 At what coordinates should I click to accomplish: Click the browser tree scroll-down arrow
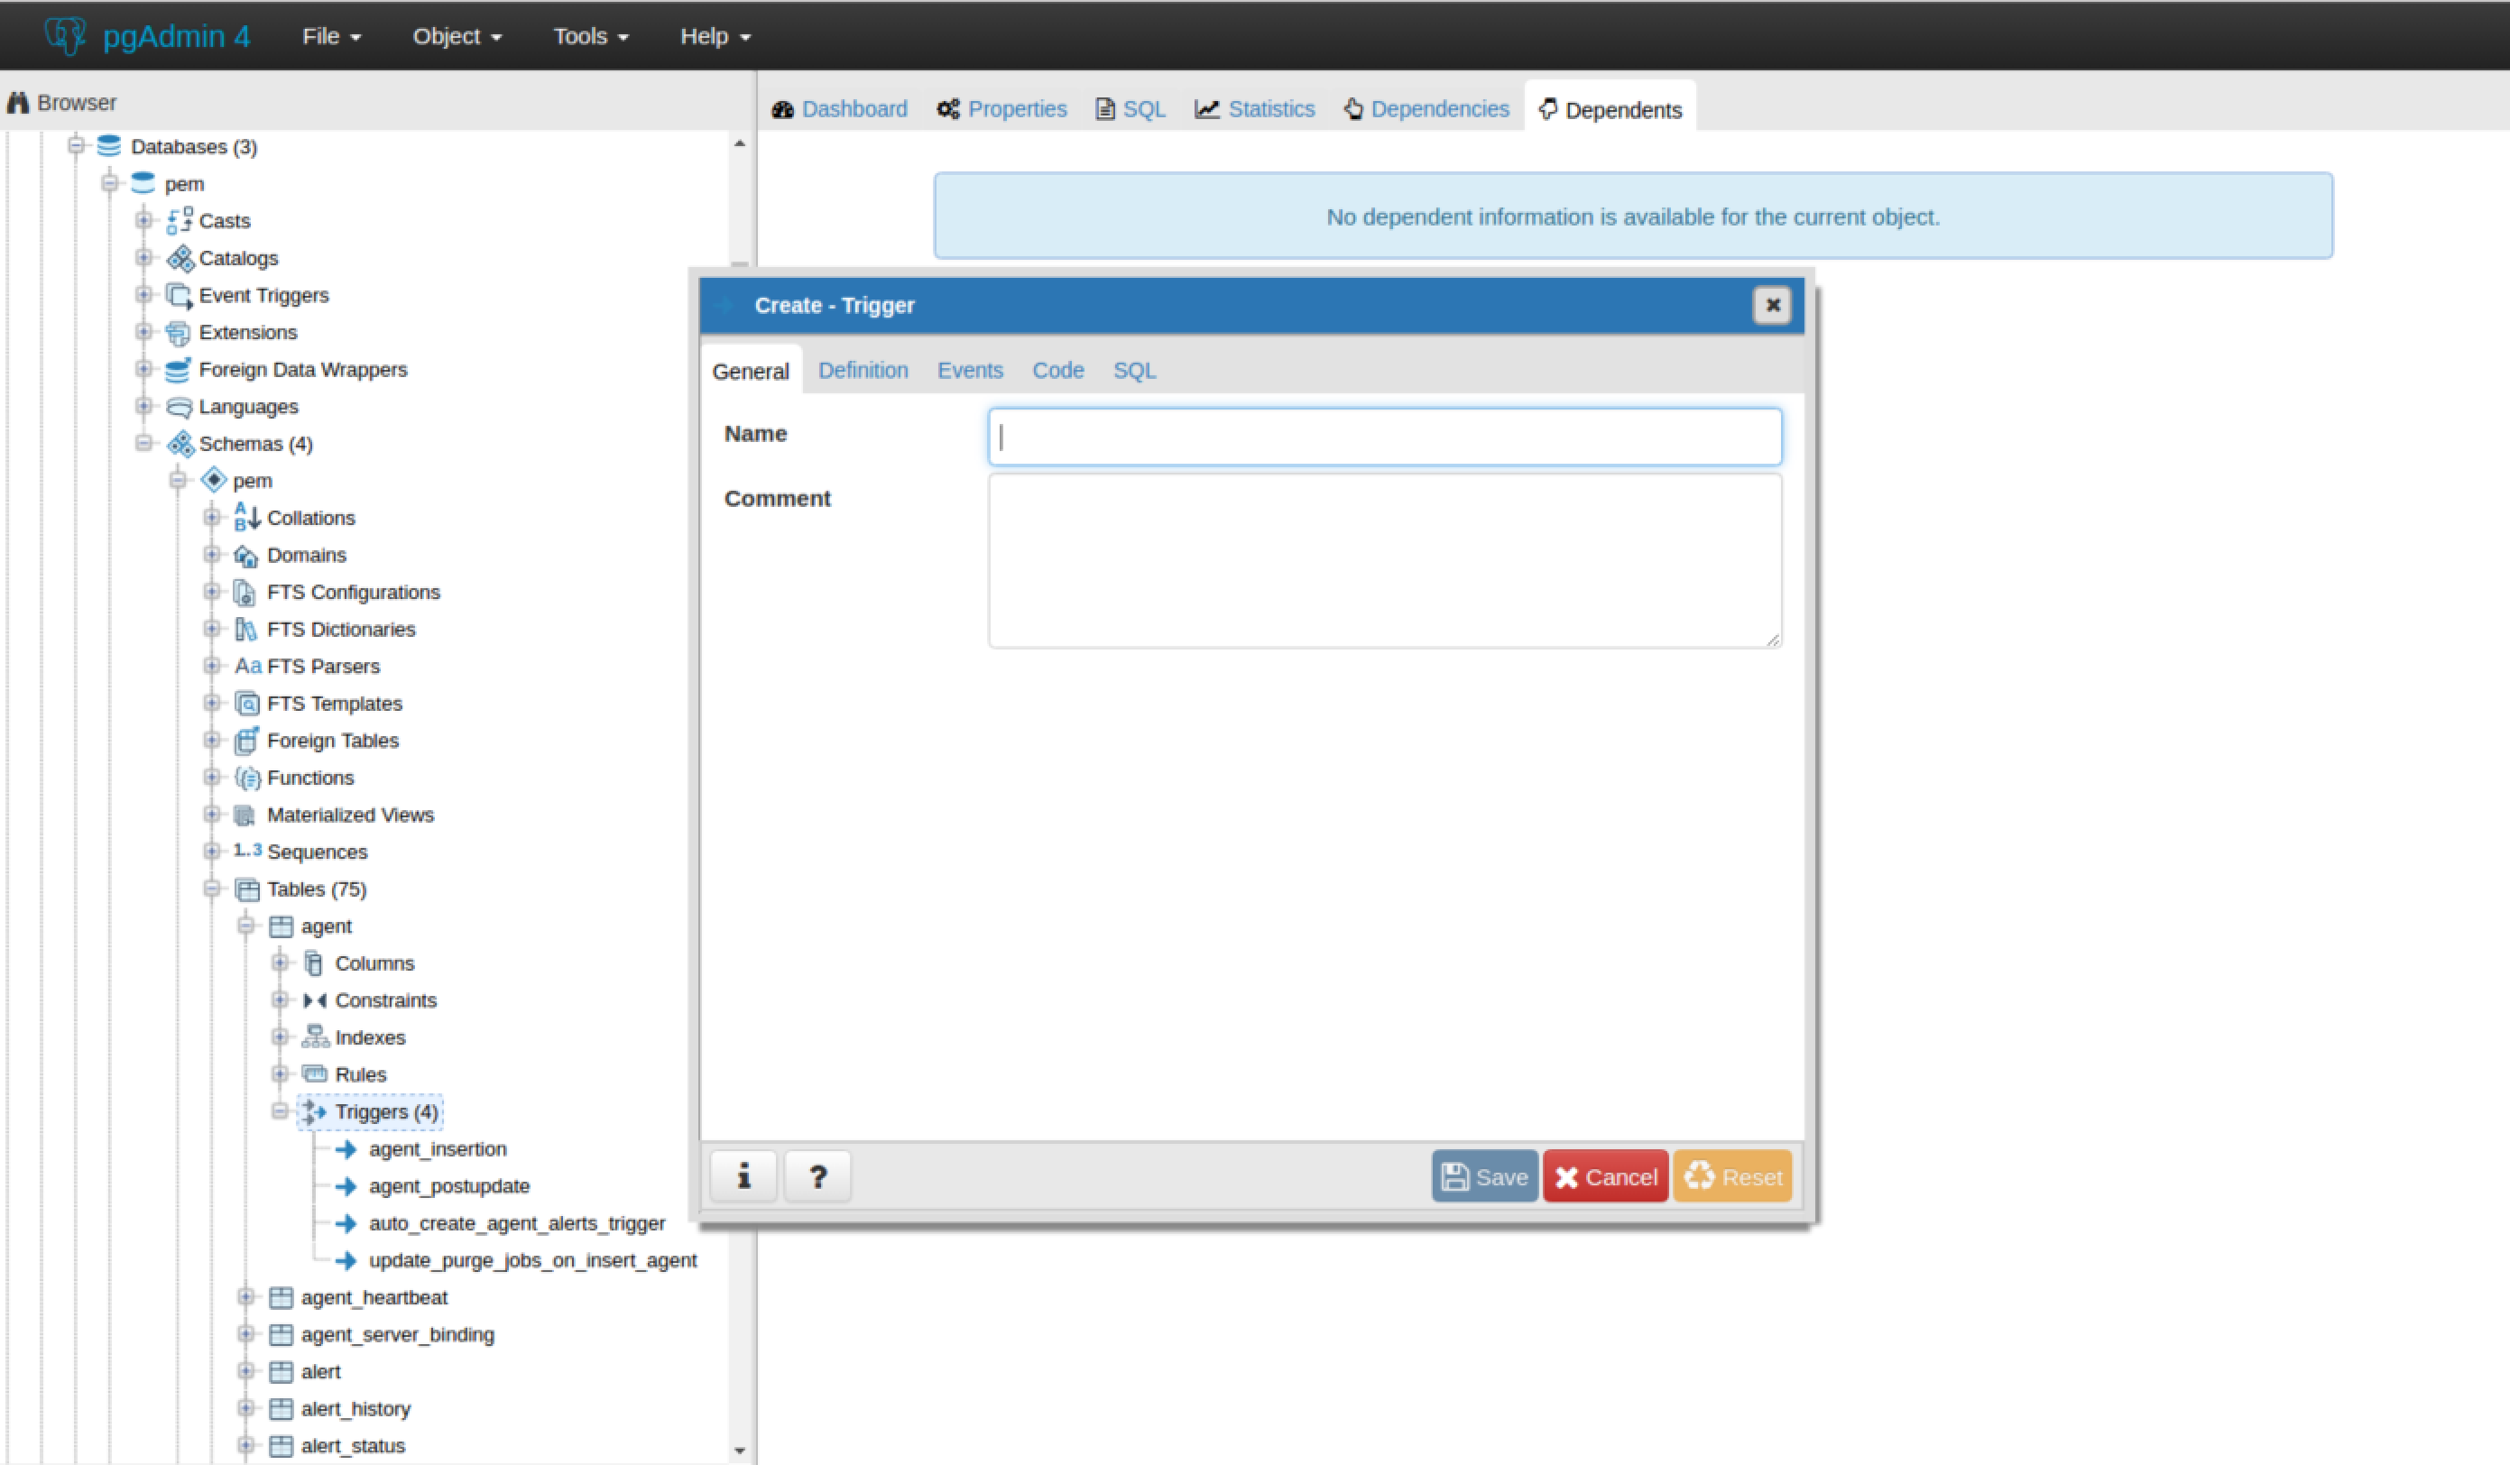[739, 1450]
